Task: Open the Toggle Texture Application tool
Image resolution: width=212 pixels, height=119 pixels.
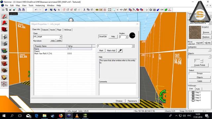Action: (x=4, y=51)
